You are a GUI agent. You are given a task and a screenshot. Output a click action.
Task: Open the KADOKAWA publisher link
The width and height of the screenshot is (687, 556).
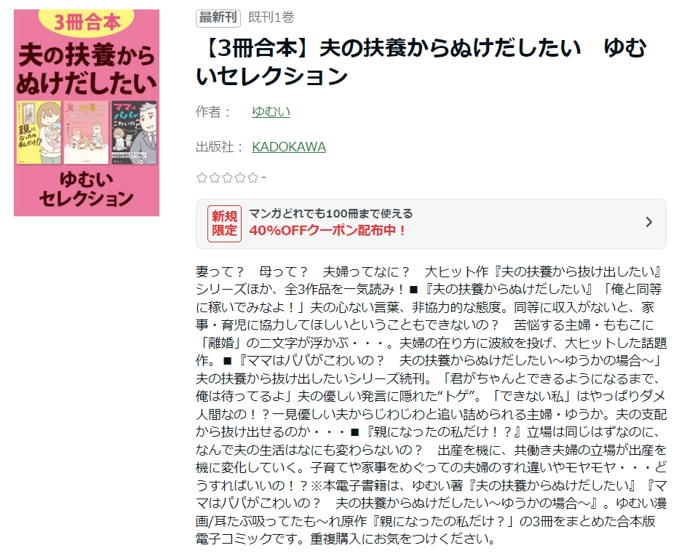(x=289, y=147)
